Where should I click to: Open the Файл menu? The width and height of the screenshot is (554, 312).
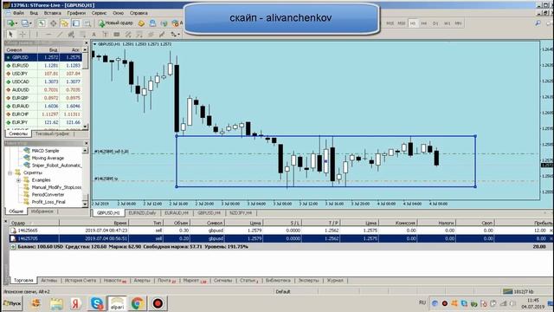point(18,13)
